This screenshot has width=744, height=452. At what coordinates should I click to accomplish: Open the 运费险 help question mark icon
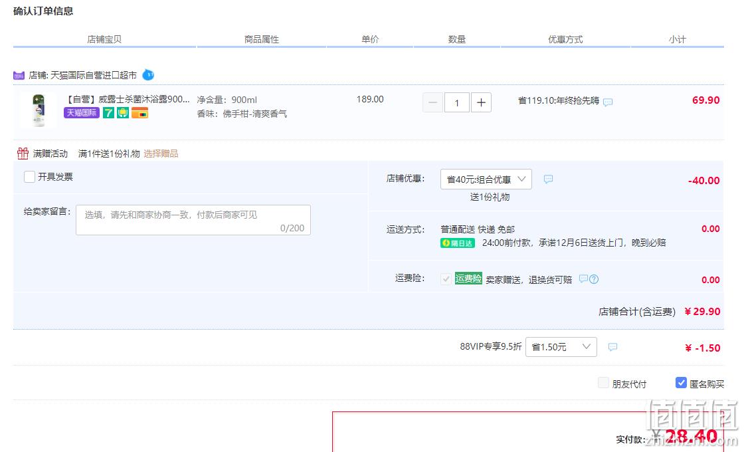(x=594, y=279)
